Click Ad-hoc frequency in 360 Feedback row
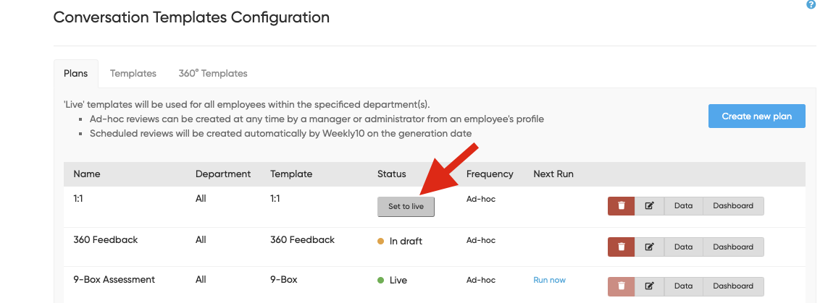 pos(481,240)
